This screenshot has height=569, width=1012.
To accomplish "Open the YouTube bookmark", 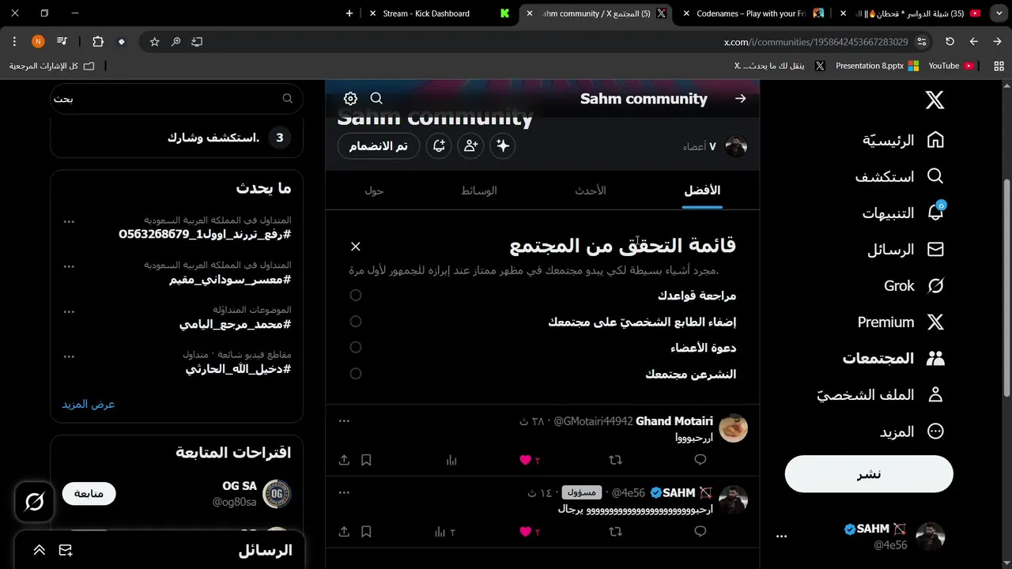I will pos(950,66).
